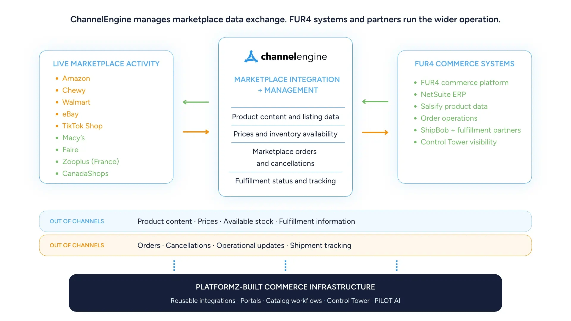The width and height of the screenshot is (571, 321).
Task: Select ShipBob + fulfillment partners item
Action: [471, 130]
